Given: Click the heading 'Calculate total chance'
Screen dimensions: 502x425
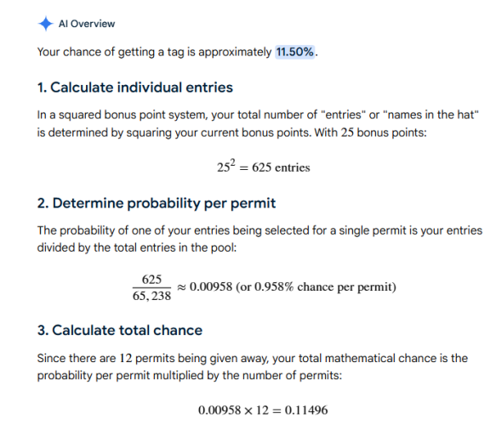Looking at the screenshot, I should [120, 331].
